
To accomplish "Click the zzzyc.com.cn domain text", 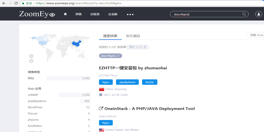I will pos(108,116).
